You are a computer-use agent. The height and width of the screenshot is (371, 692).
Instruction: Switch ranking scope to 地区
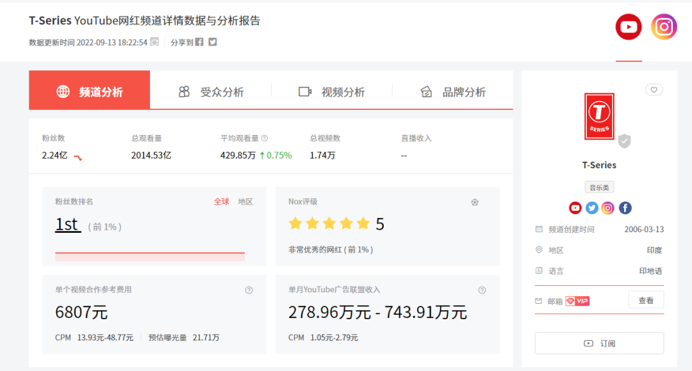[x=245, y=201]
